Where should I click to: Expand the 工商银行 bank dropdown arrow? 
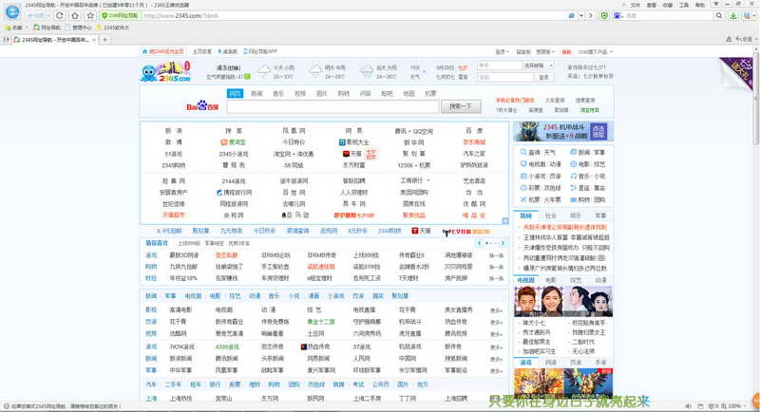pyautogui.click(x=428, y=180)
